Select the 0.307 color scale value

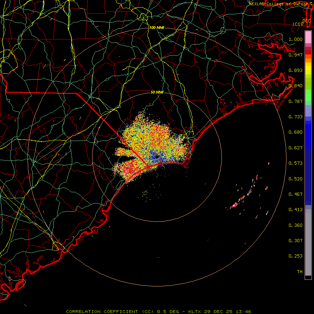pos(296,241)
